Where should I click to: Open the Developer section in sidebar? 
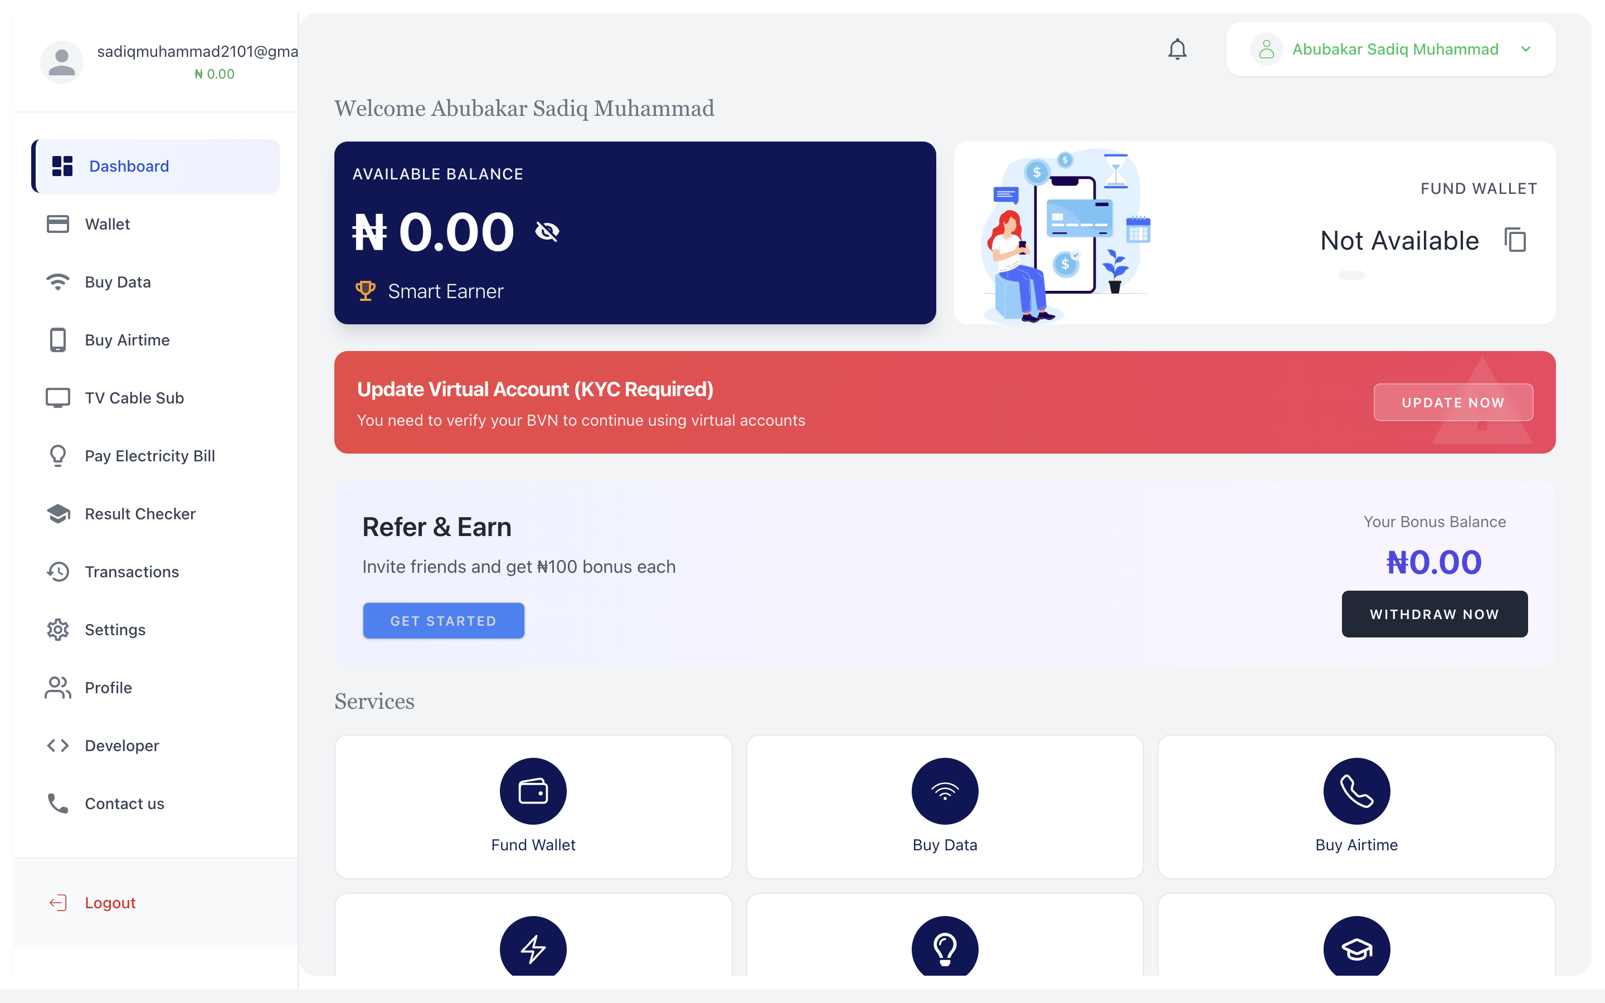[121, 745]
